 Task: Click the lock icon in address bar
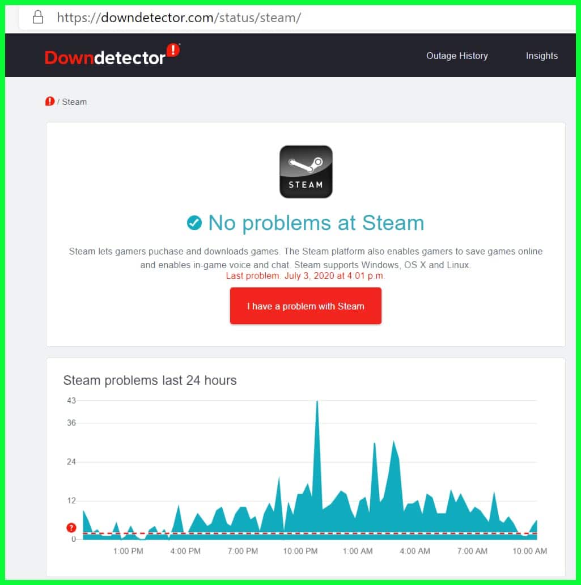pyautogui.click(x=37, y=17)
